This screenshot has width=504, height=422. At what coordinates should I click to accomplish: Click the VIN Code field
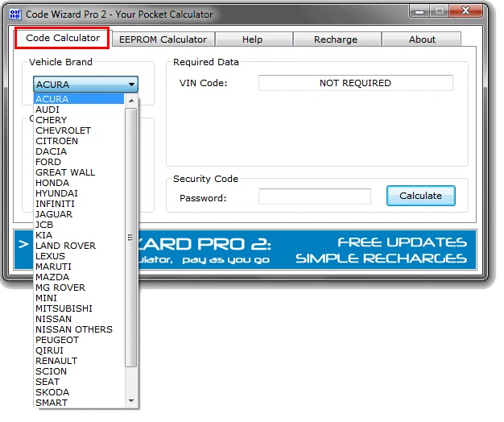[x=356, y=83]
